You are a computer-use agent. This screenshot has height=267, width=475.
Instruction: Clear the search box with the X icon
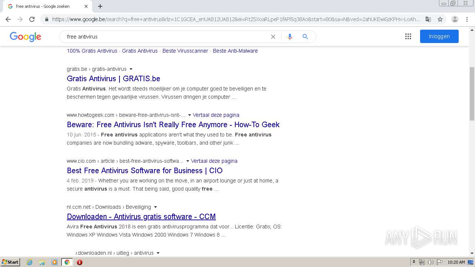[x=273, y=37]
